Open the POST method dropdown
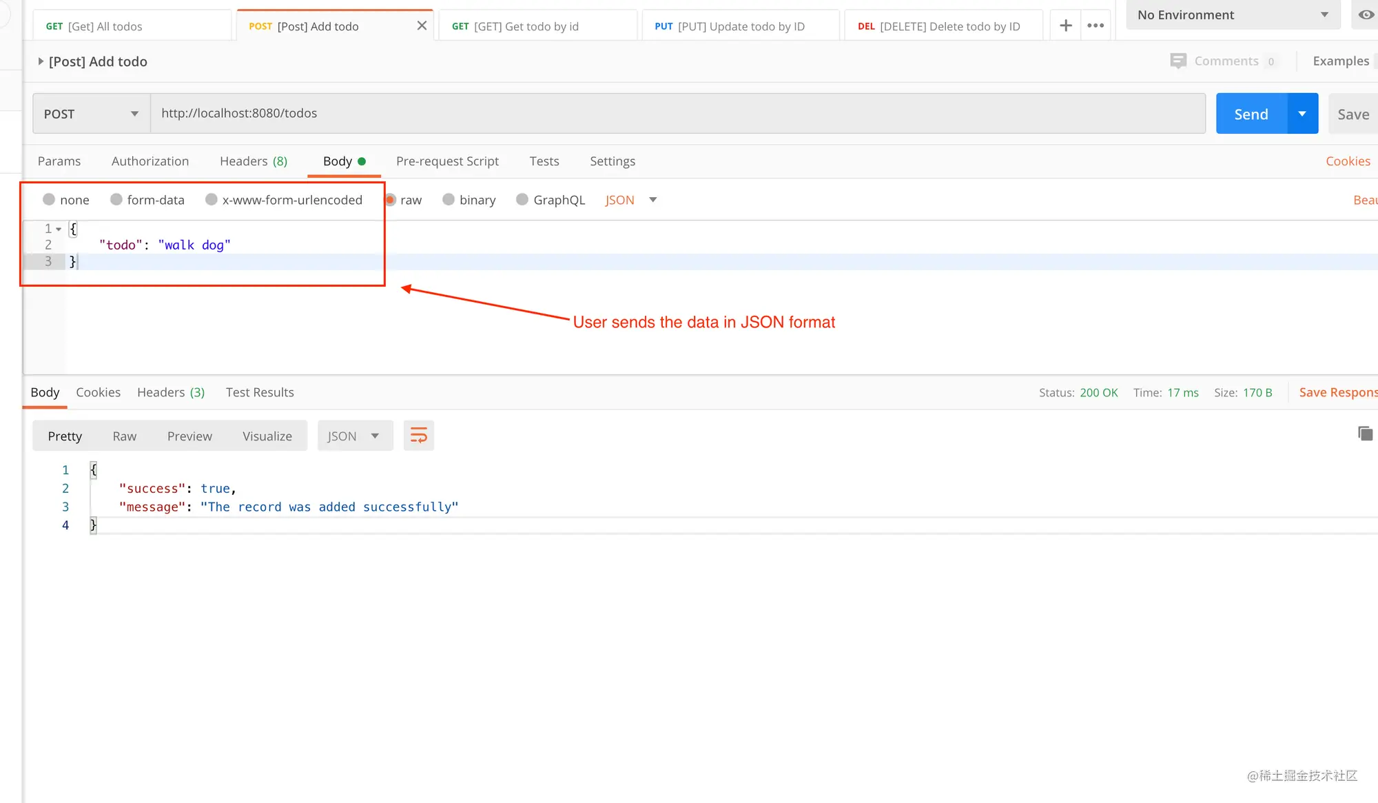Screen dimensions: 1378x803 coord(92,114)
